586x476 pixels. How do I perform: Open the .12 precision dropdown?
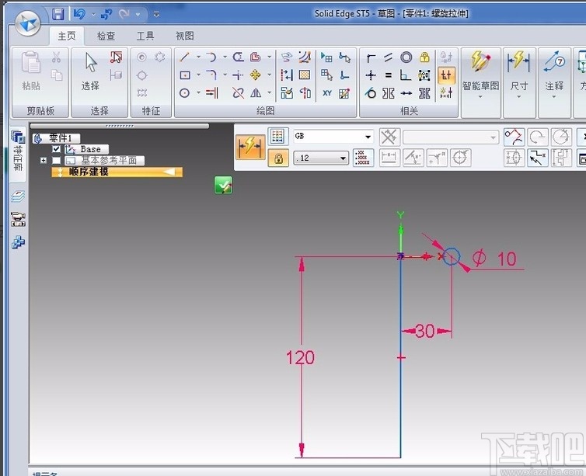[343, 158]
